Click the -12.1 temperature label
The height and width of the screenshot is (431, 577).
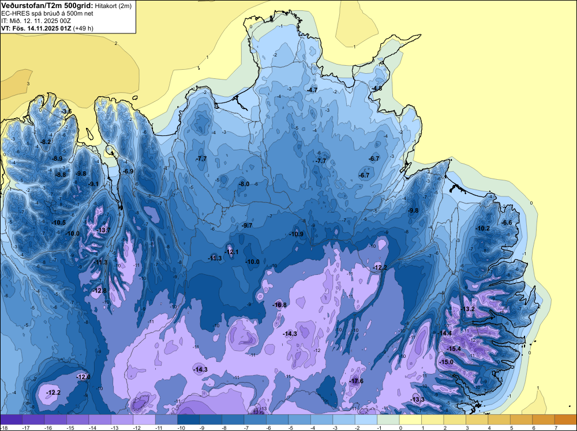coord(231,252)
